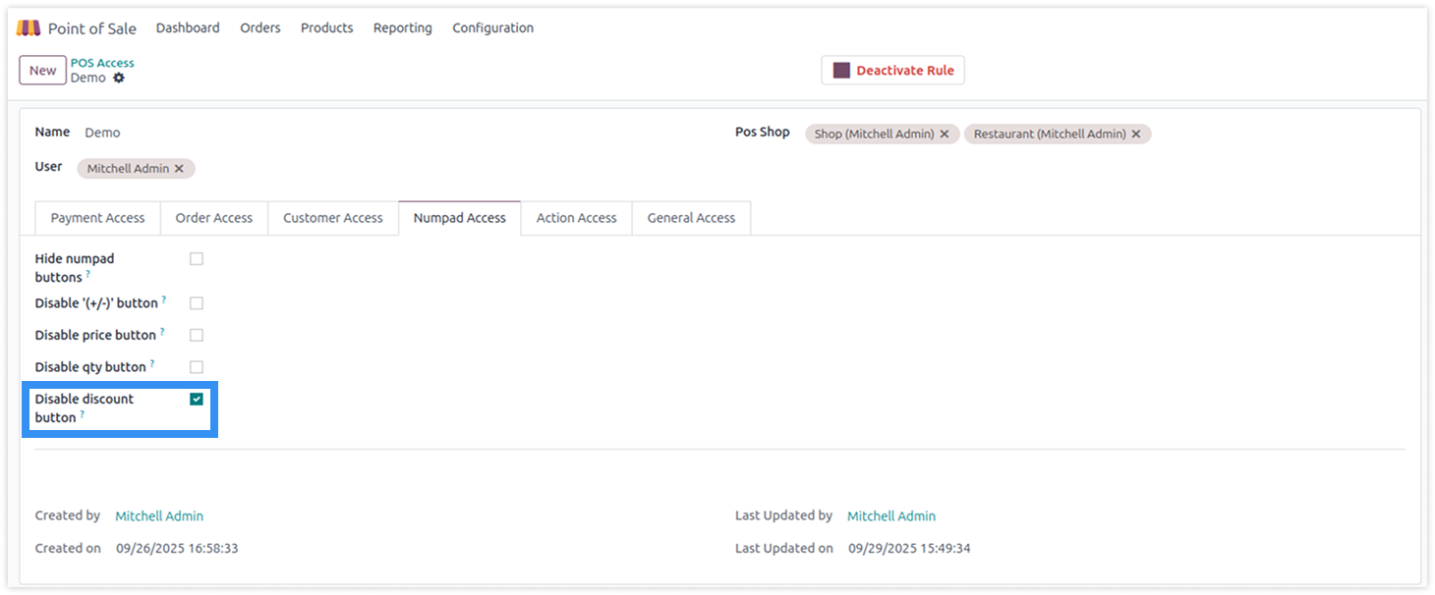Screen dimensions: 1435x595
Task: Switch to the Payment Access tab
Action: click(97, 218)
